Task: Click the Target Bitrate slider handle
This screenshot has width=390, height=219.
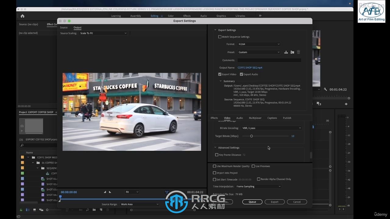Action: (x=251, y=136)
